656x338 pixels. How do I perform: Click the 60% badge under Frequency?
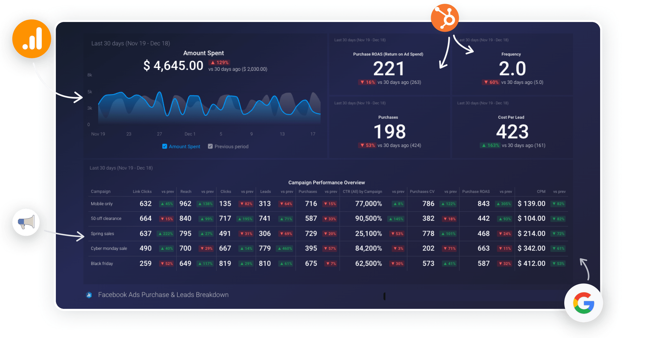click(x=491, y=82)
